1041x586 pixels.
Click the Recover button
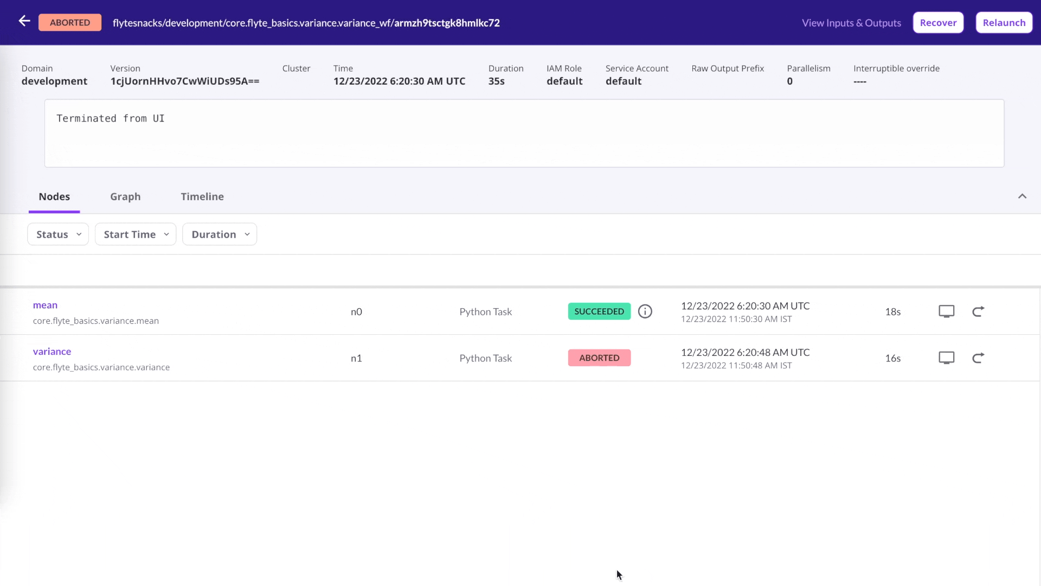[938, 22]
